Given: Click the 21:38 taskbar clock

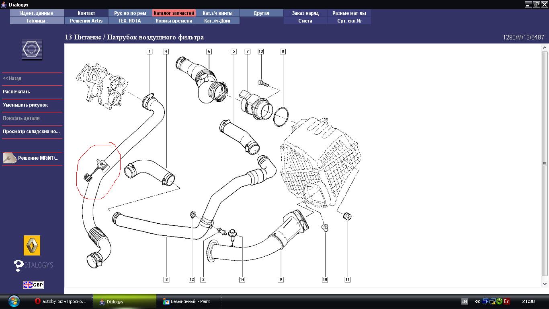Looking at the screenshot, I should [x=528, y=301].
